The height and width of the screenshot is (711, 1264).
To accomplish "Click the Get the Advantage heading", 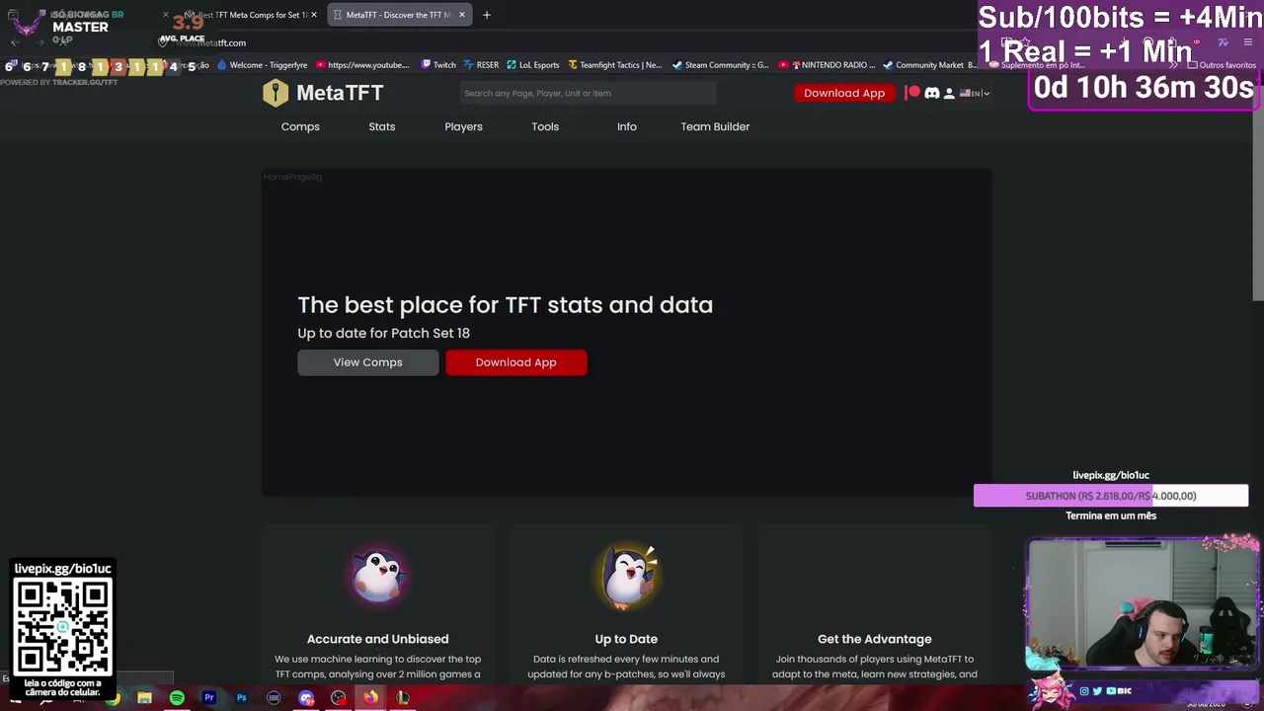I will tap(875, 639).
